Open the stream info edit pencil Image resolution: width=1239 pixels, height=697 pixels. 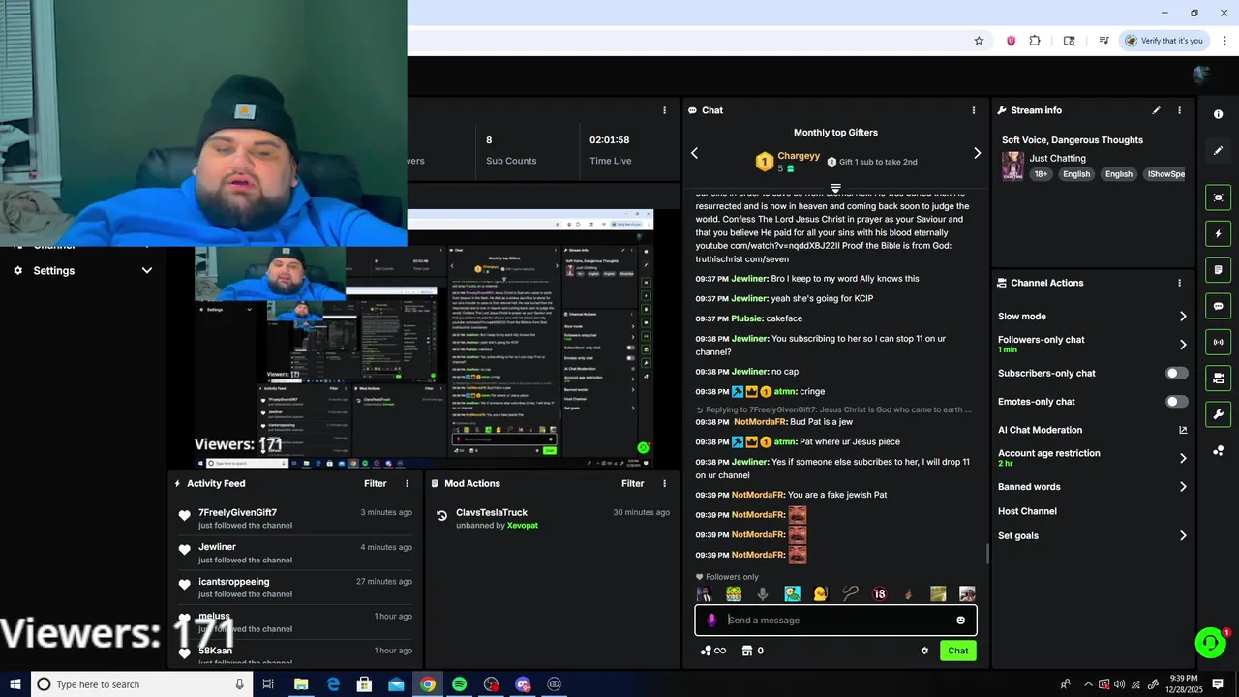[x=1156, y=110]
